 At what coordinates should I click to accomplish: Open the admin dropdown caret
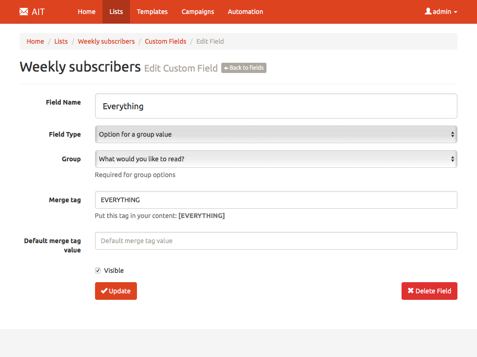(455, 12)
